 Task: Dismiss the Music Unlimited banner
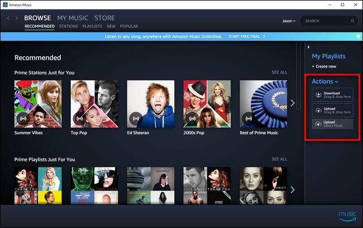(x=358, y=36)
